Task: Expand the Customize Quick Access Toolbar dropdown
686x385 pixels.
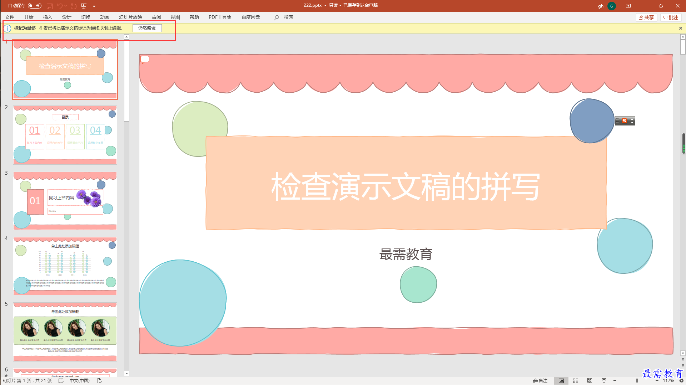Action: (x=94, y=6)
